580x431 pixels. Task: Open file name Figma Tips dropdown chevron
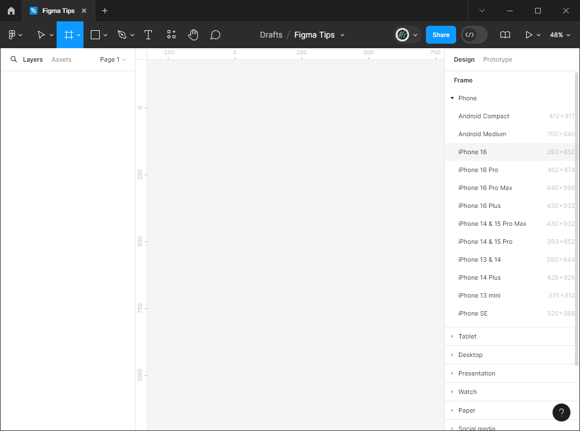click(x=342, y=35)
